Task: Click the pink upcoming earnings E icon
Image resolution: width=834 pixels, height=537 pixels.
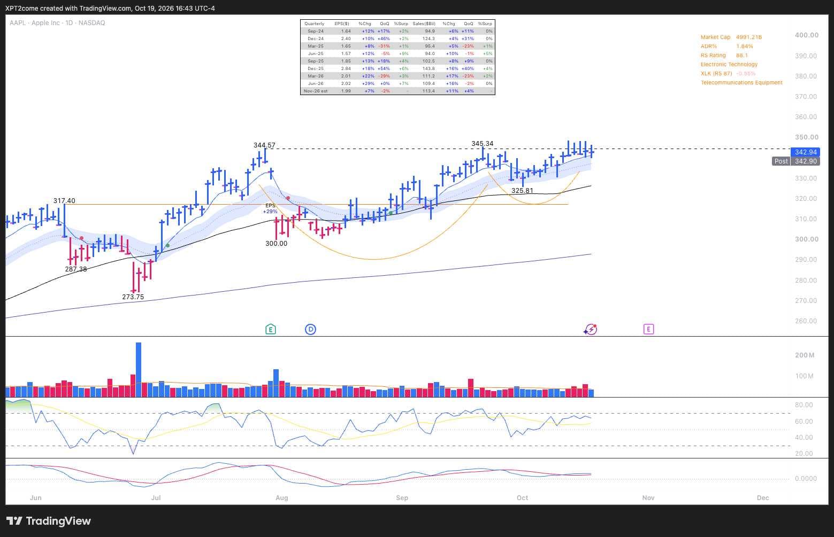Action: pos(648,329)
